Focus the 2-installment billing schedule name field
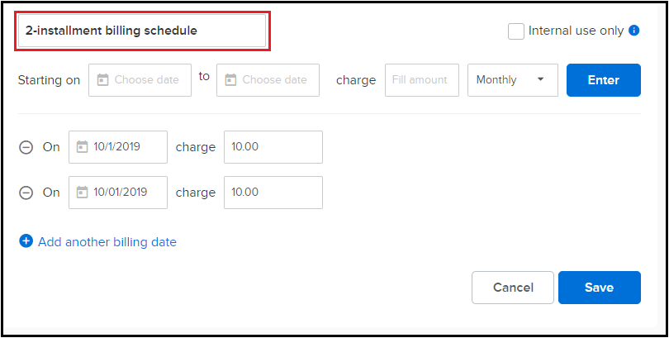The height and width of the screenshot is (338, 669). tap(142, 31)
